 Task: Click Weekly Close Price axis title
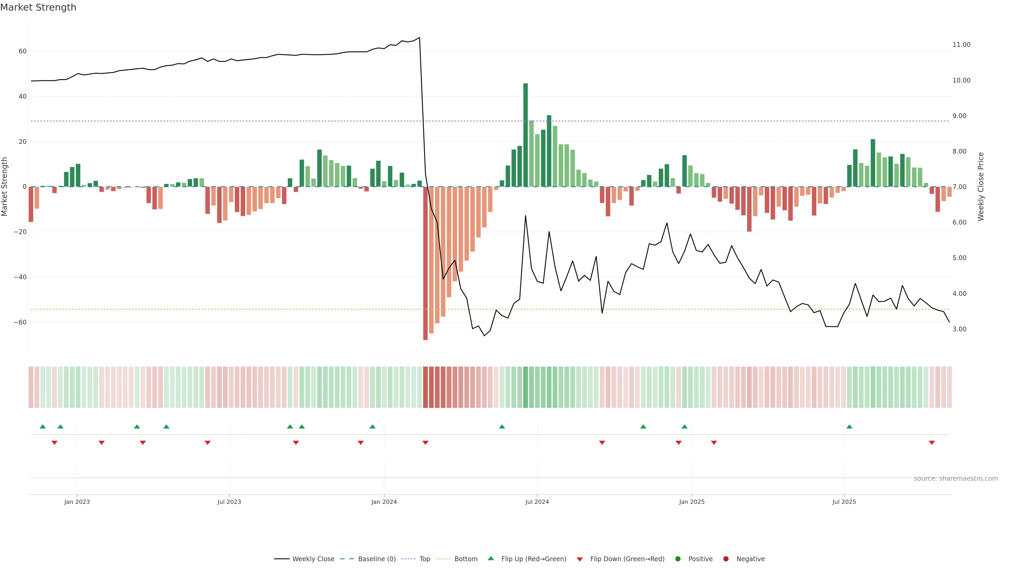(x=981, y=187)
